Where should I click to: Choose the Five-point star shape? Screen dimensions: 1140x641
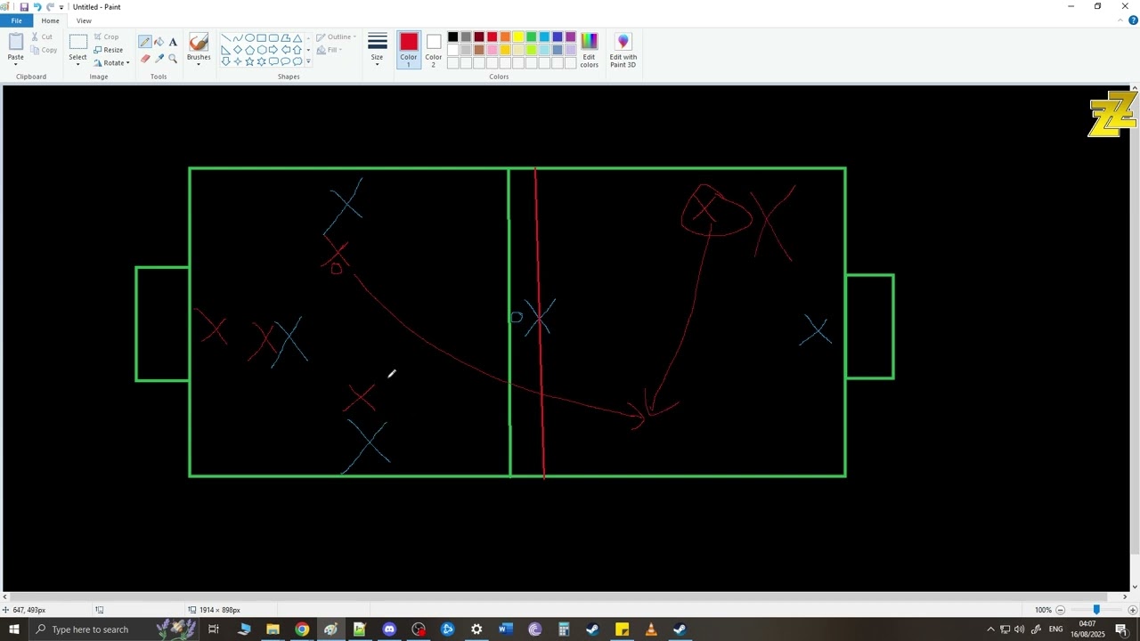[x=249, y=61]
